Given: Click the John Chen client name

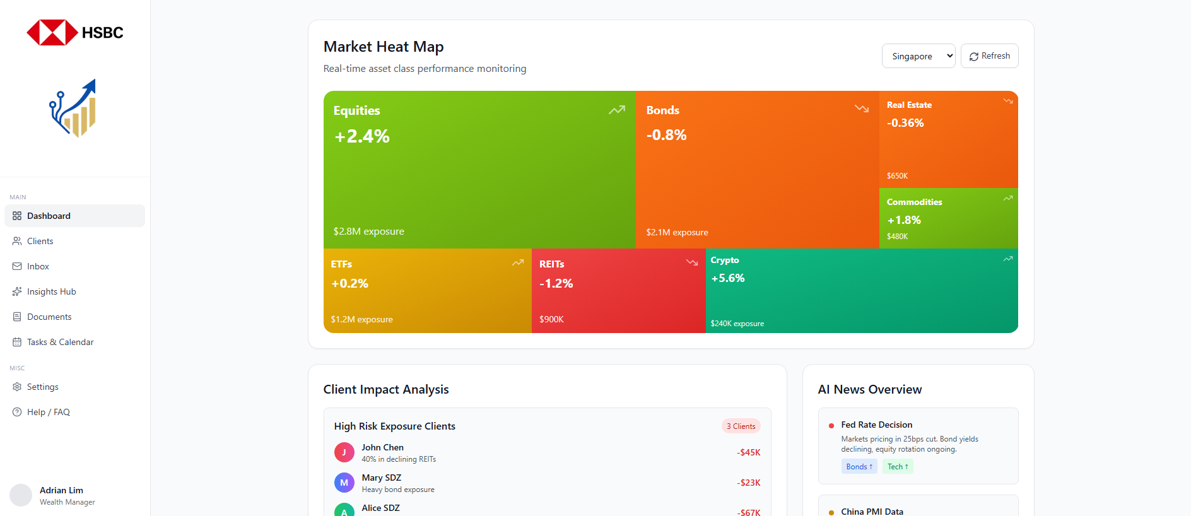Looking at the screenshot, I should click(x=382, y=447).
